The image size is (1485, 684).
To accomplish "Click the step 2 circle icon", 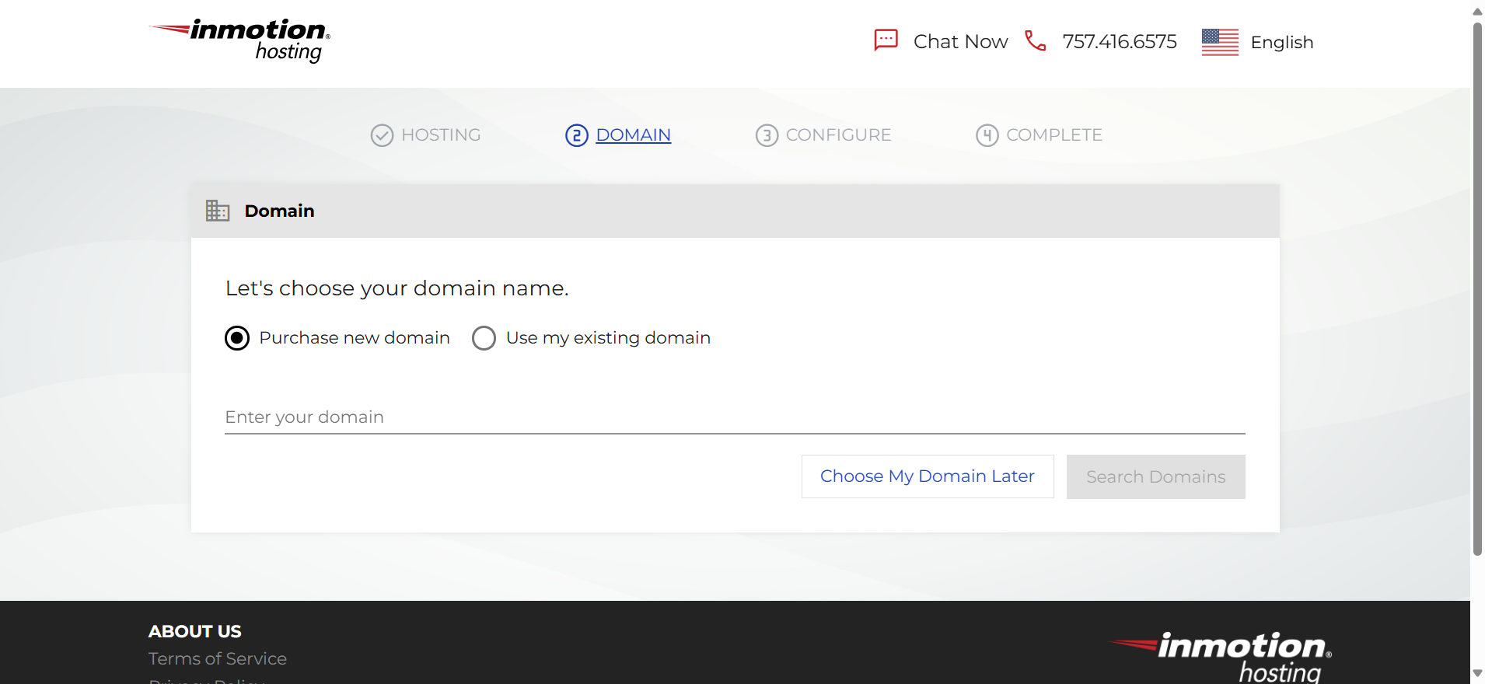I will (x=576, y=135).
